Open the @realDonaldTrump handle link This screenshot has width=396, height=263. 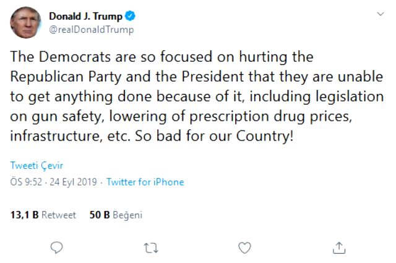pyautogui.click(x=92, y=30)
